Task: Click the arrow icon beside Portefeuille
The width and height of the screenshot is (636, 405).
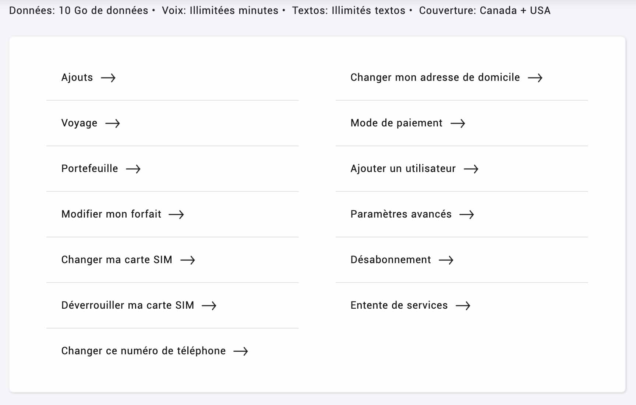Action: pos(133,169)
